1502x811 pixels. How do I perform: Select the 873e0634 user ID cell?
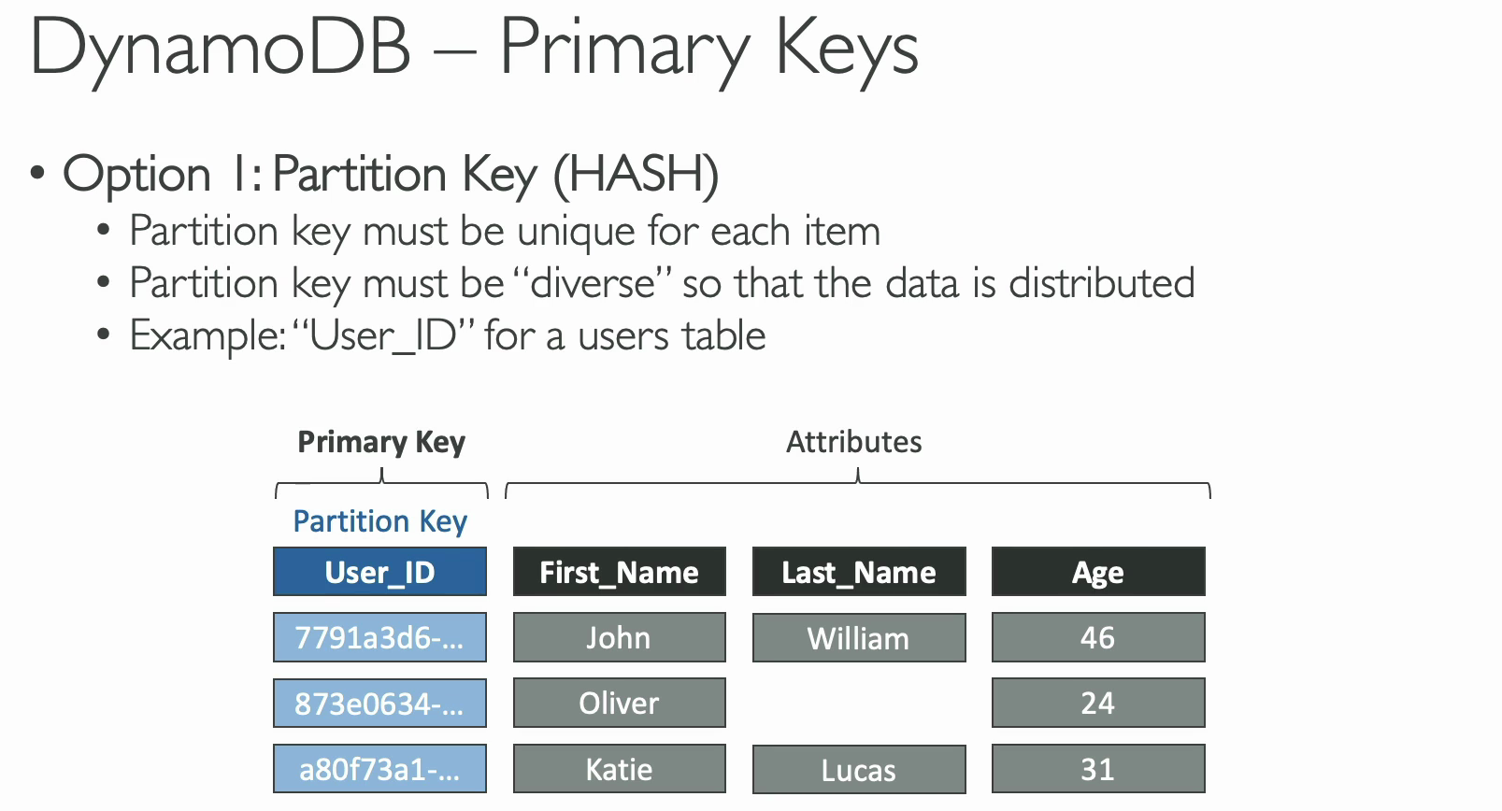tap(379, 703)
